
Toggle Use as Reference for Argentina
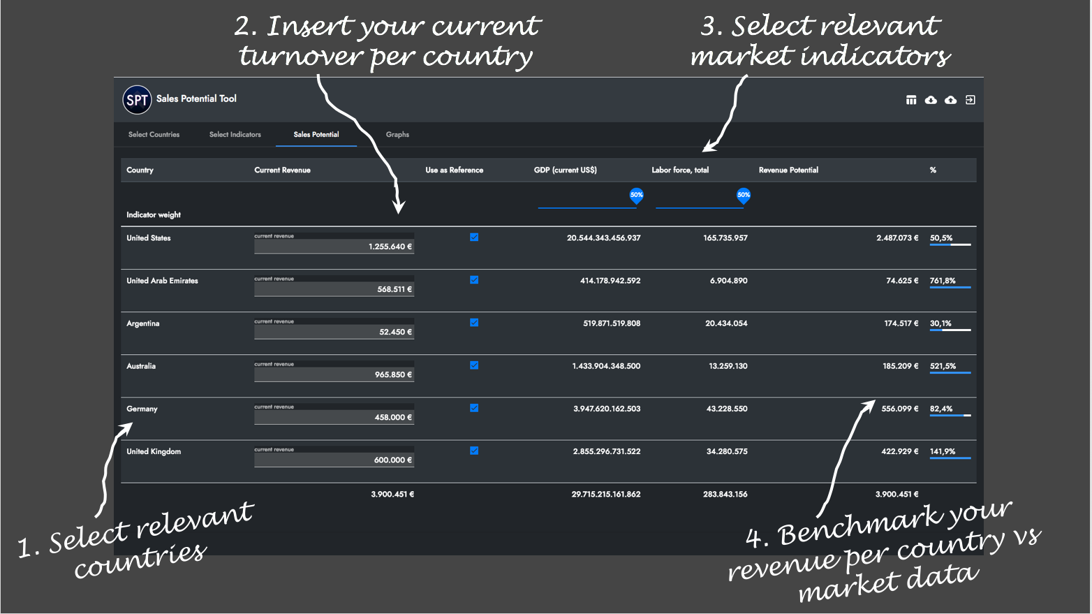[x=474, y=323]
